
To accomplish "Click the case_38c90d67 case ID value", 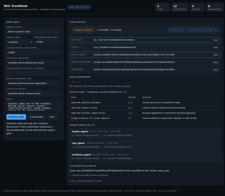I will point(114,47).
